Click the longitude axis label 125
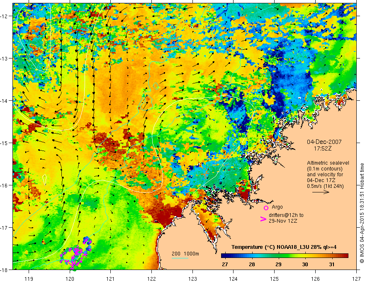The height and width of the screenshot is (282, 365). click(x=275, y=279)
